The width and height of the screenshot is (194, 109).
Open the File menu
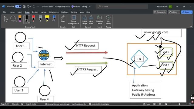5,12
